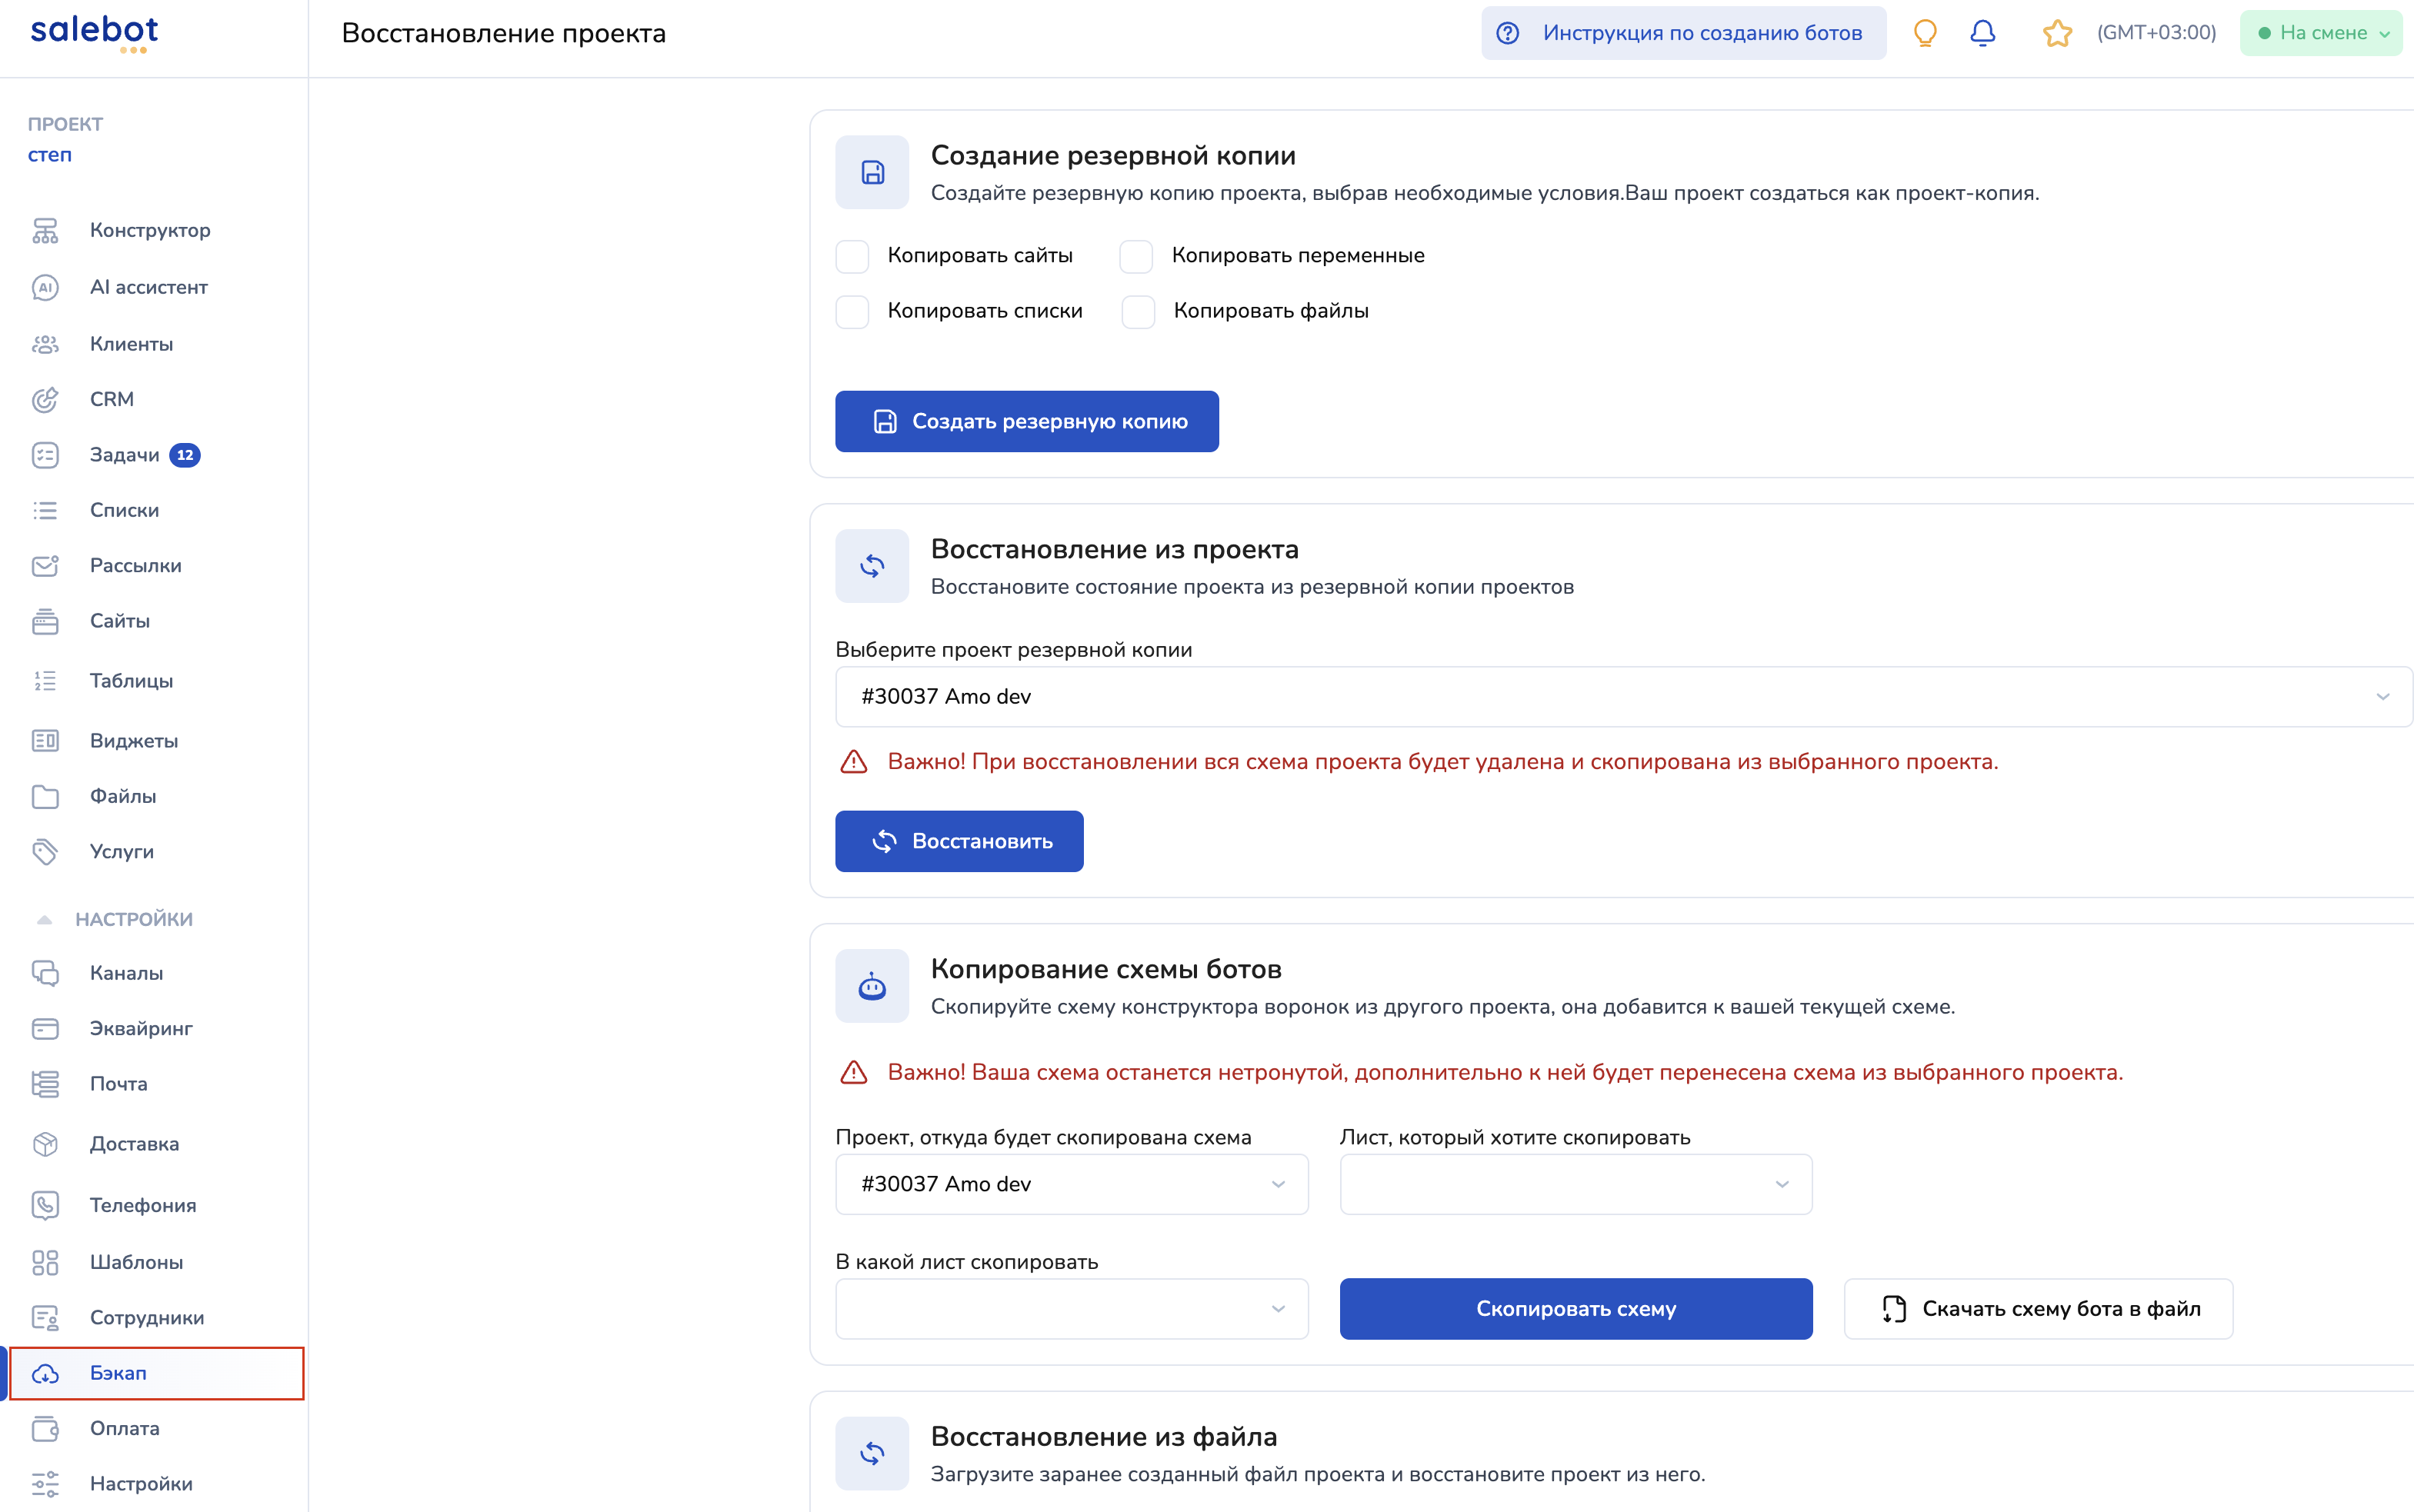Tick the Копировать файлы checkbox
Image resolution: width=2414 pixels, height=1512 pixels.
pos(1138,311)
